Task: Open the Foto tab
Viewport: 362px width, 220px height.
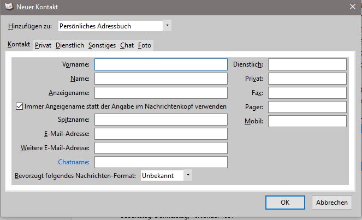Action: click(x=145, y=45)
